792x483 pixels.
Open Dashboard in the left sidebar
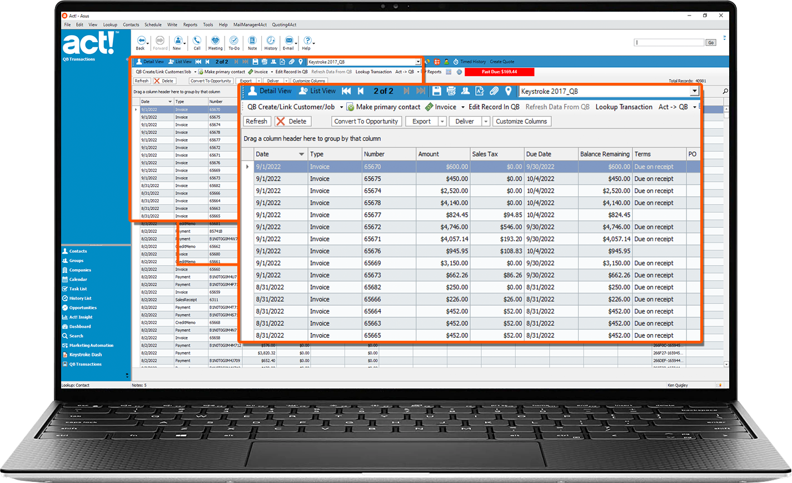coord(77,327)
